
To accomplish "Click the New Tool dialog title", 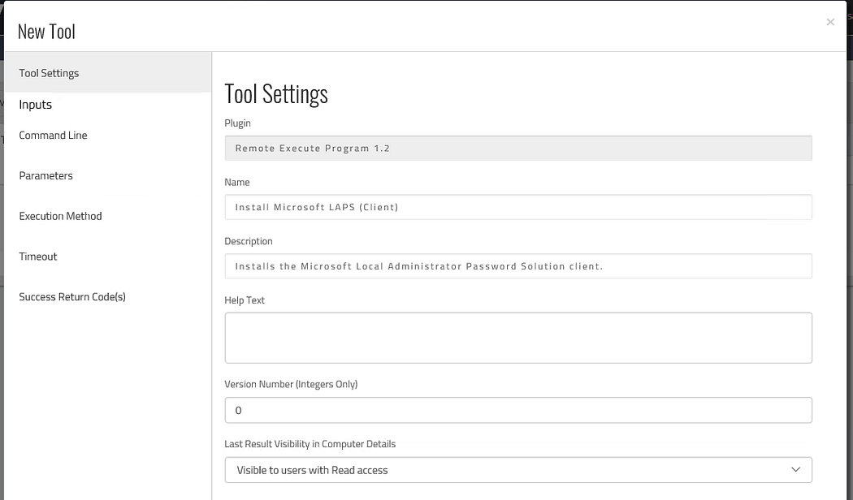I will point(46,32).
